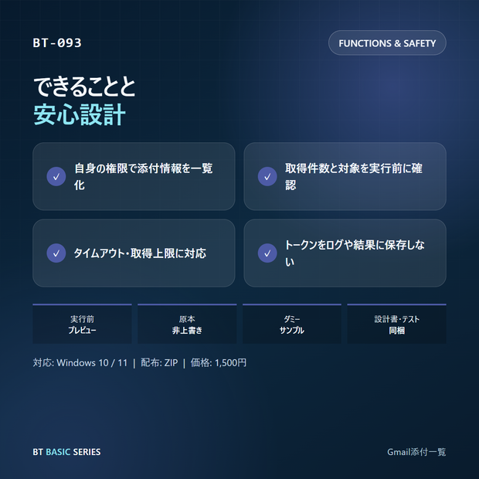The width and height of the screenshot is (479, 479).
Task: Click the checkmark icon beside タイムアウト・取得上限に対応
Action: point(56,253)
